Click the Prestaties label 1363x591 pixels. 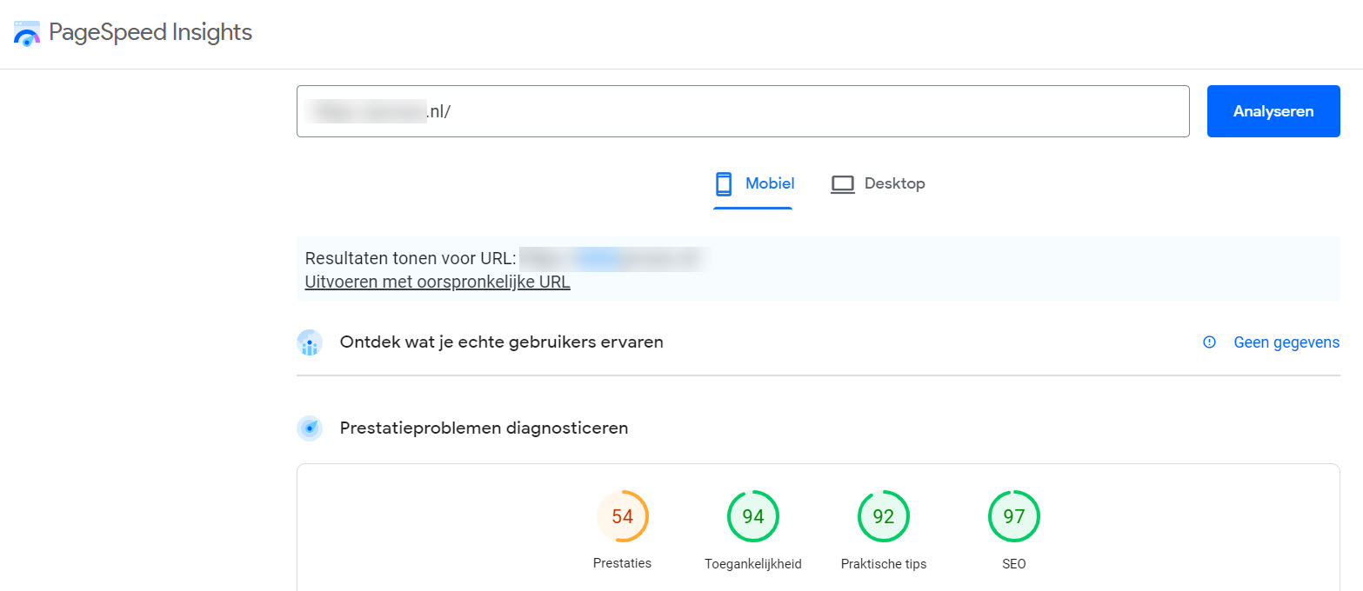coord(622,563)
